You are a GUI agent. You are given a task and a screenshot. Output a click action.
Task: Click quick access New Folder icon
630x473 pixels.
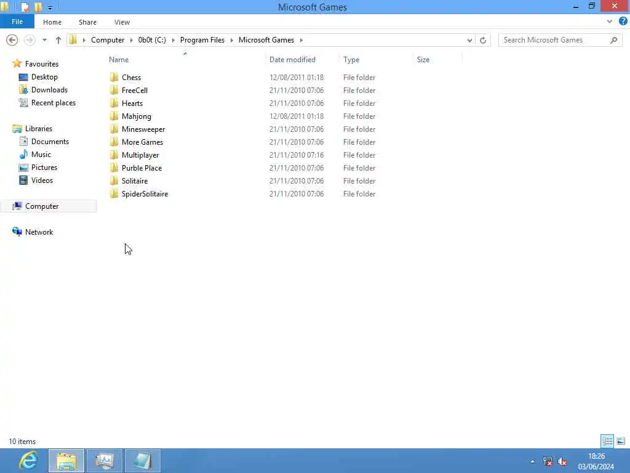[x=38, y=7]
